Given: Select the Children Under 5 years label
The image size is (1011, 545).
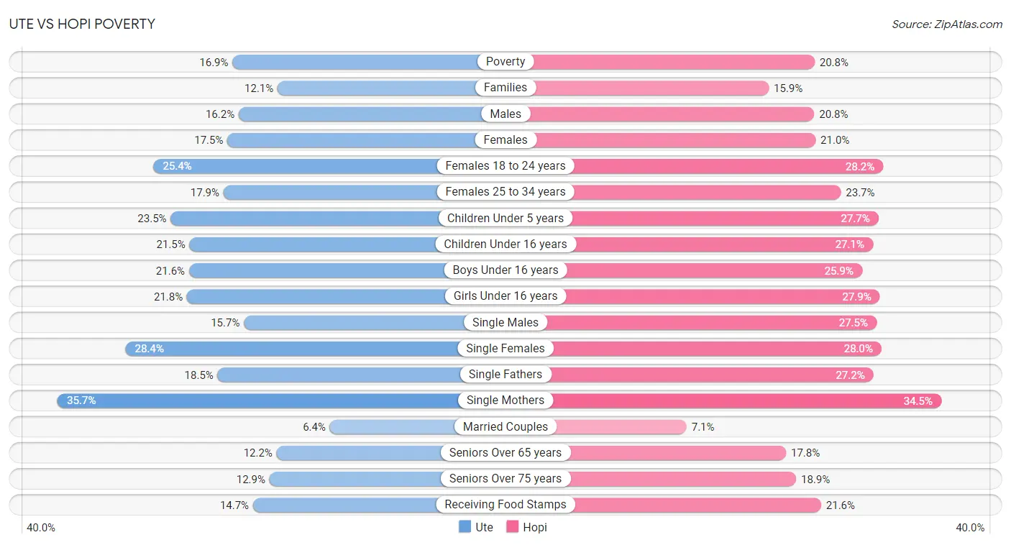Looking at the screenshot, I should (505, 218).
